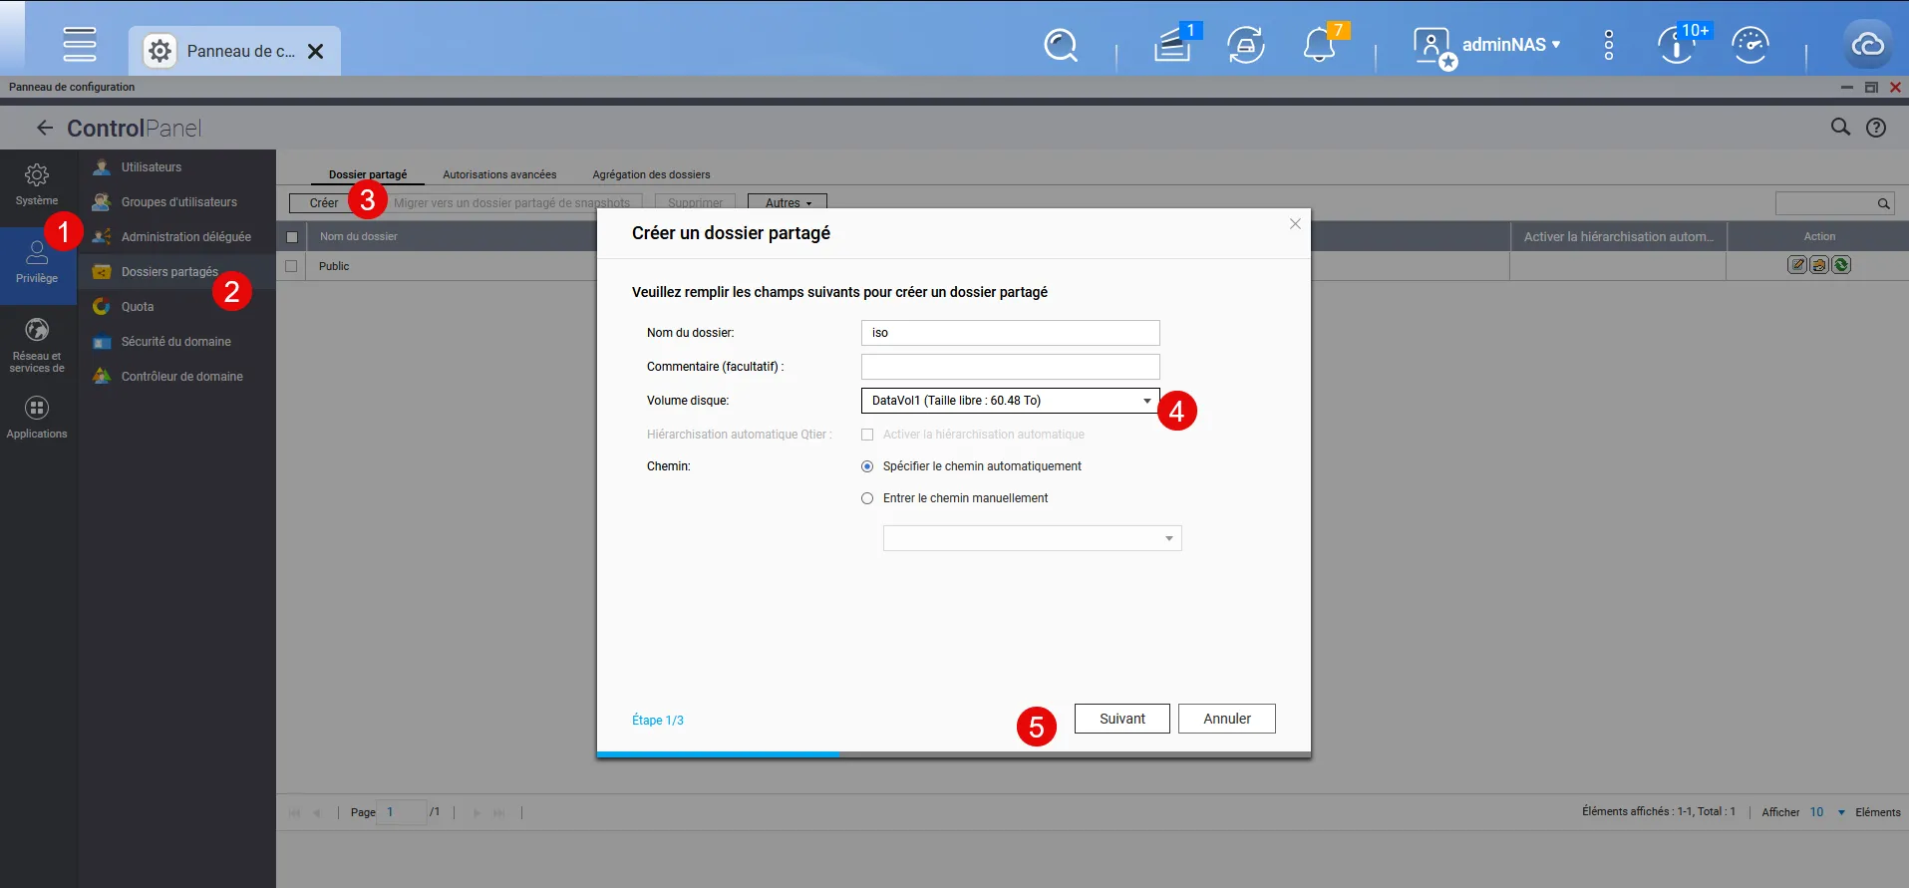Select 'Entrer le chemin manuellement' radio option
This screenshot has height=888, width=1909.
pos(867,498)
